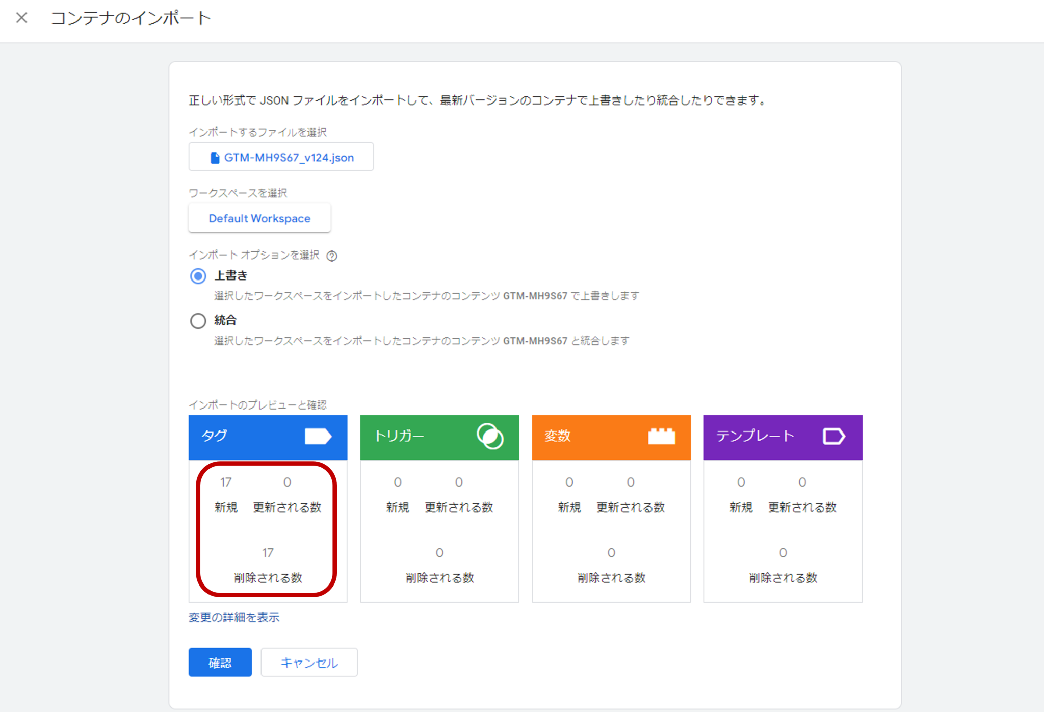This screenshot has height=712, width=1044.
Task: Open the インポート オプション help icon
Action: tap(332, 256)
